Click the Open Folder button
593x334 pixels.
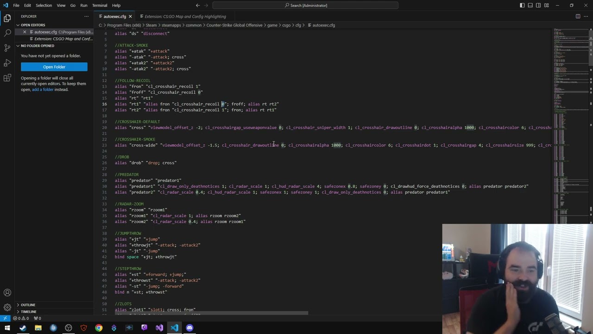coord(54,67)
